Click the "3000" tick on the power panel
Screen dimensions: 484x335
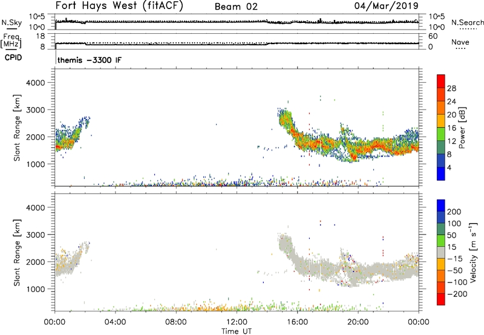pos(35,110)
